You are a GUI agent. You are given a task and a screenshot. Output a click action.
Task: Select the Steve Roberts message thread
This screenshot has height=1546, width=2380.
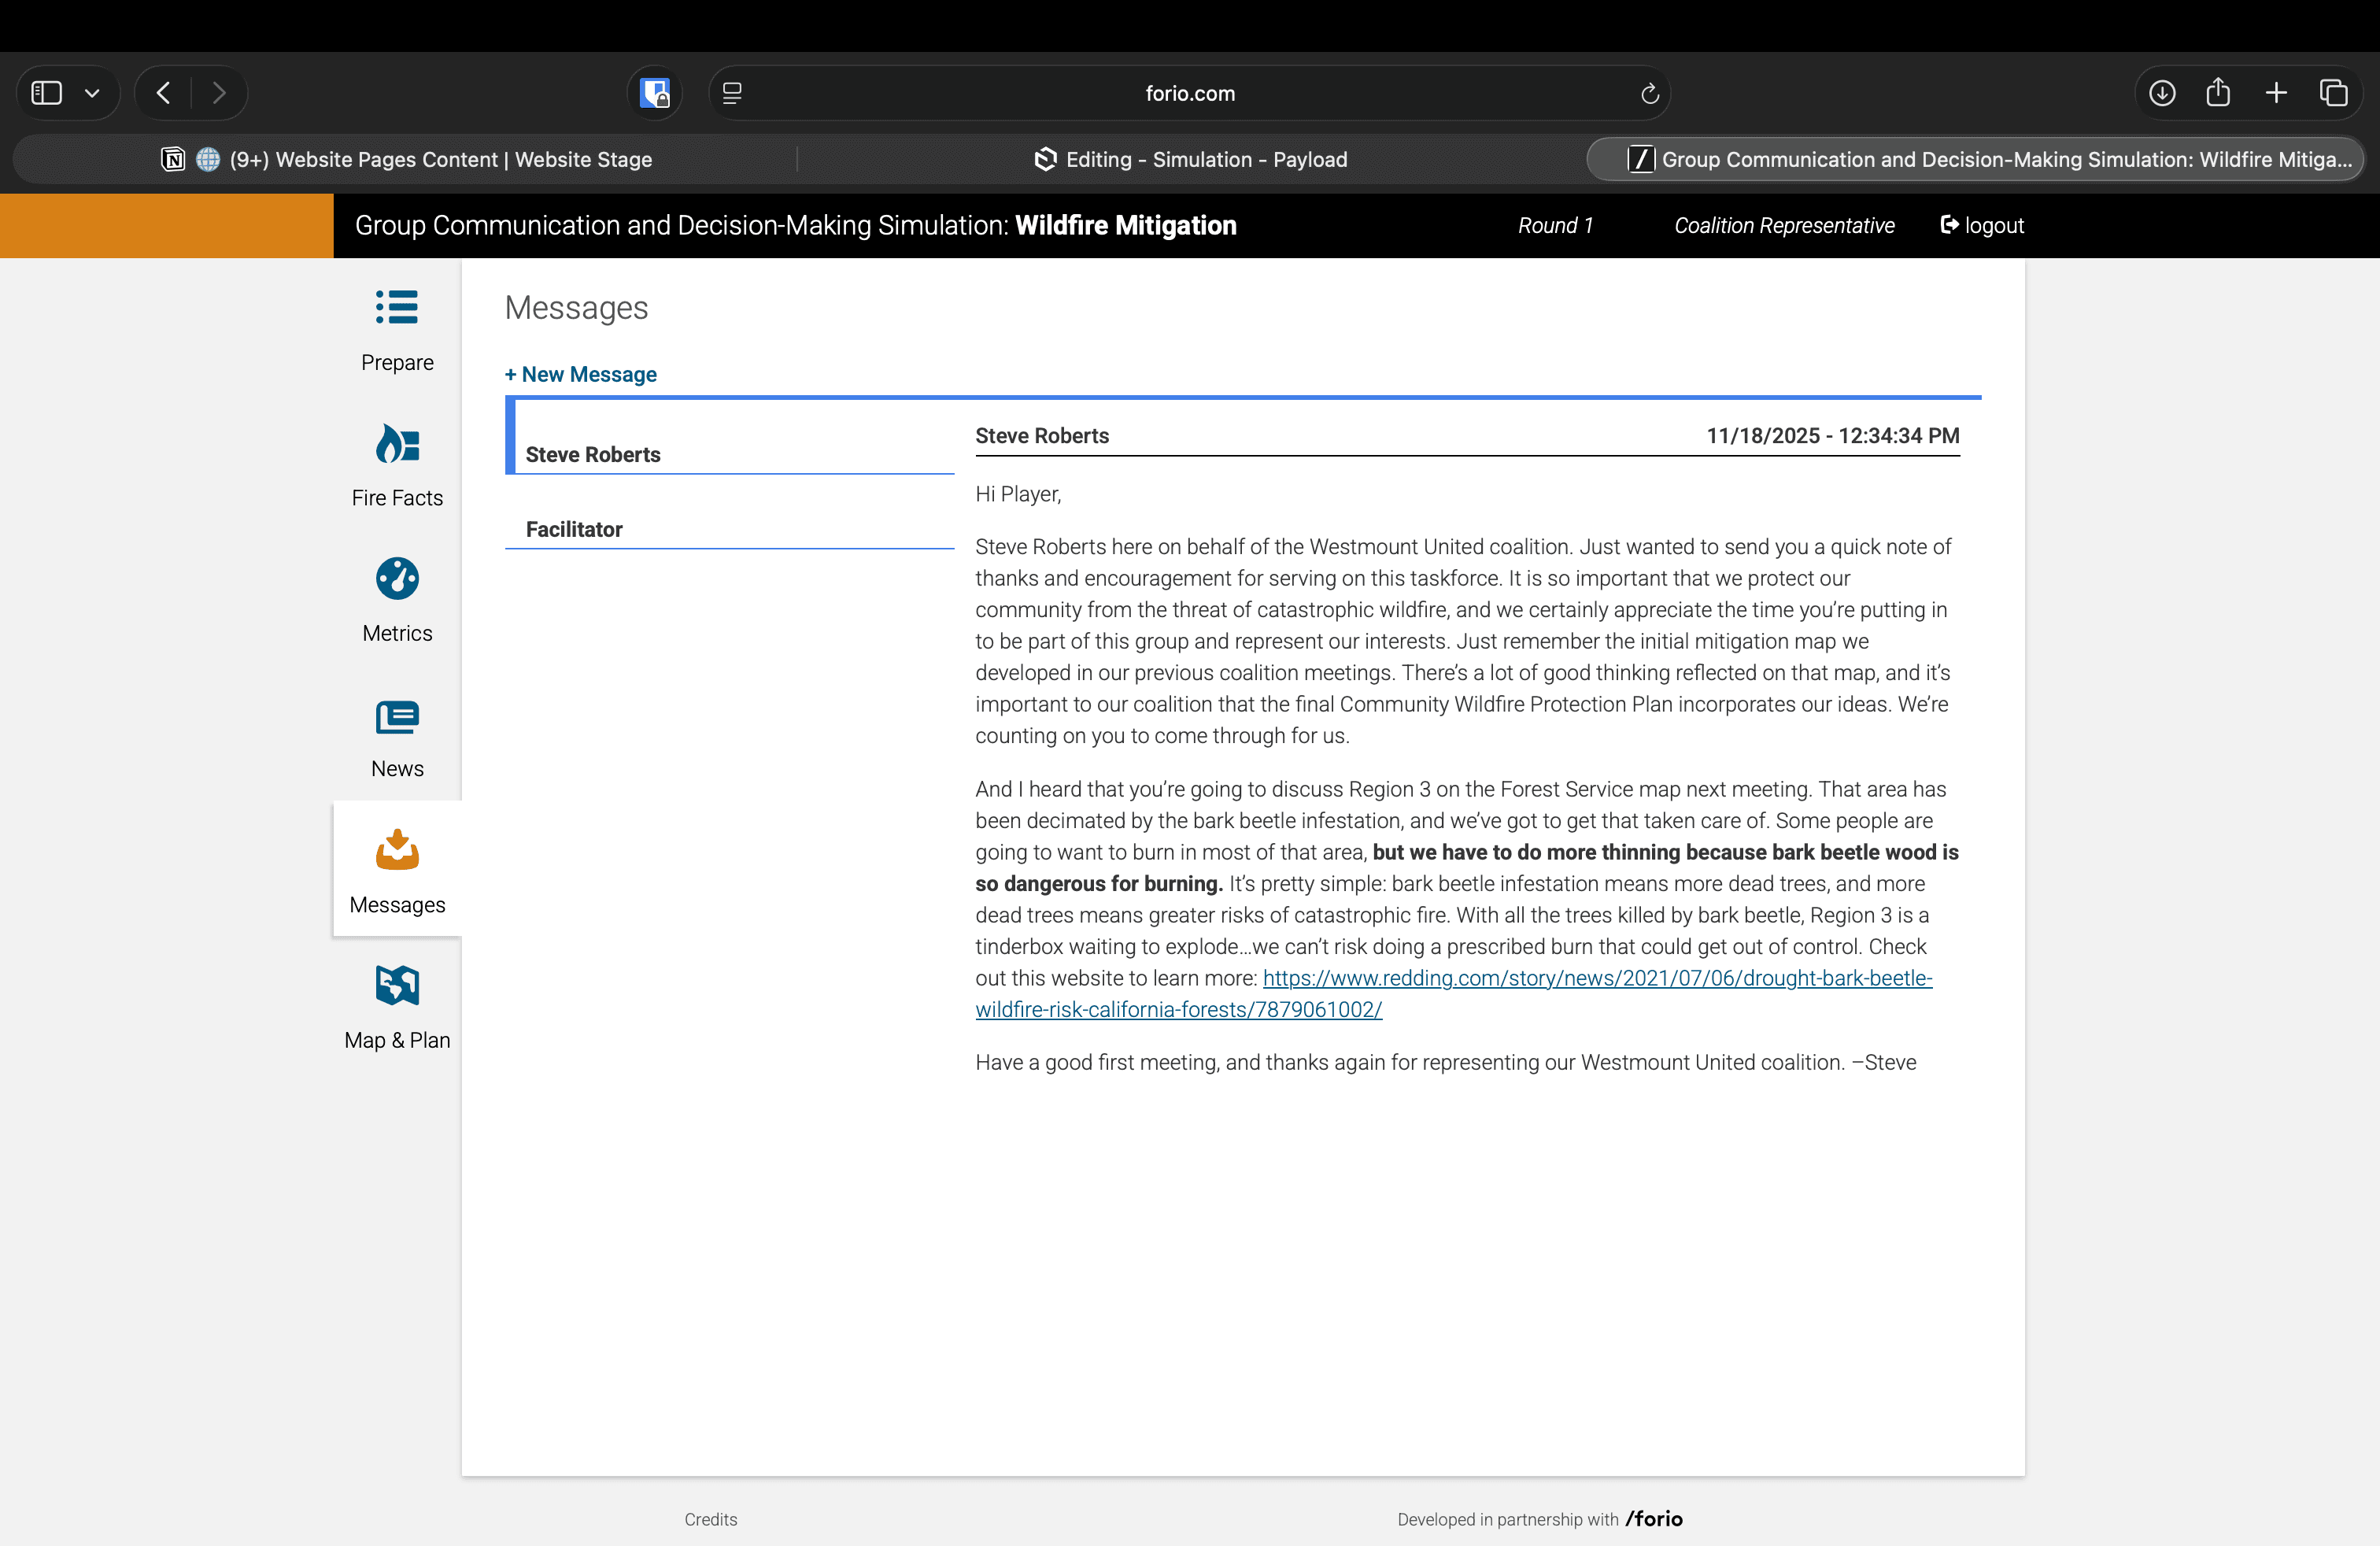(593, 454)
